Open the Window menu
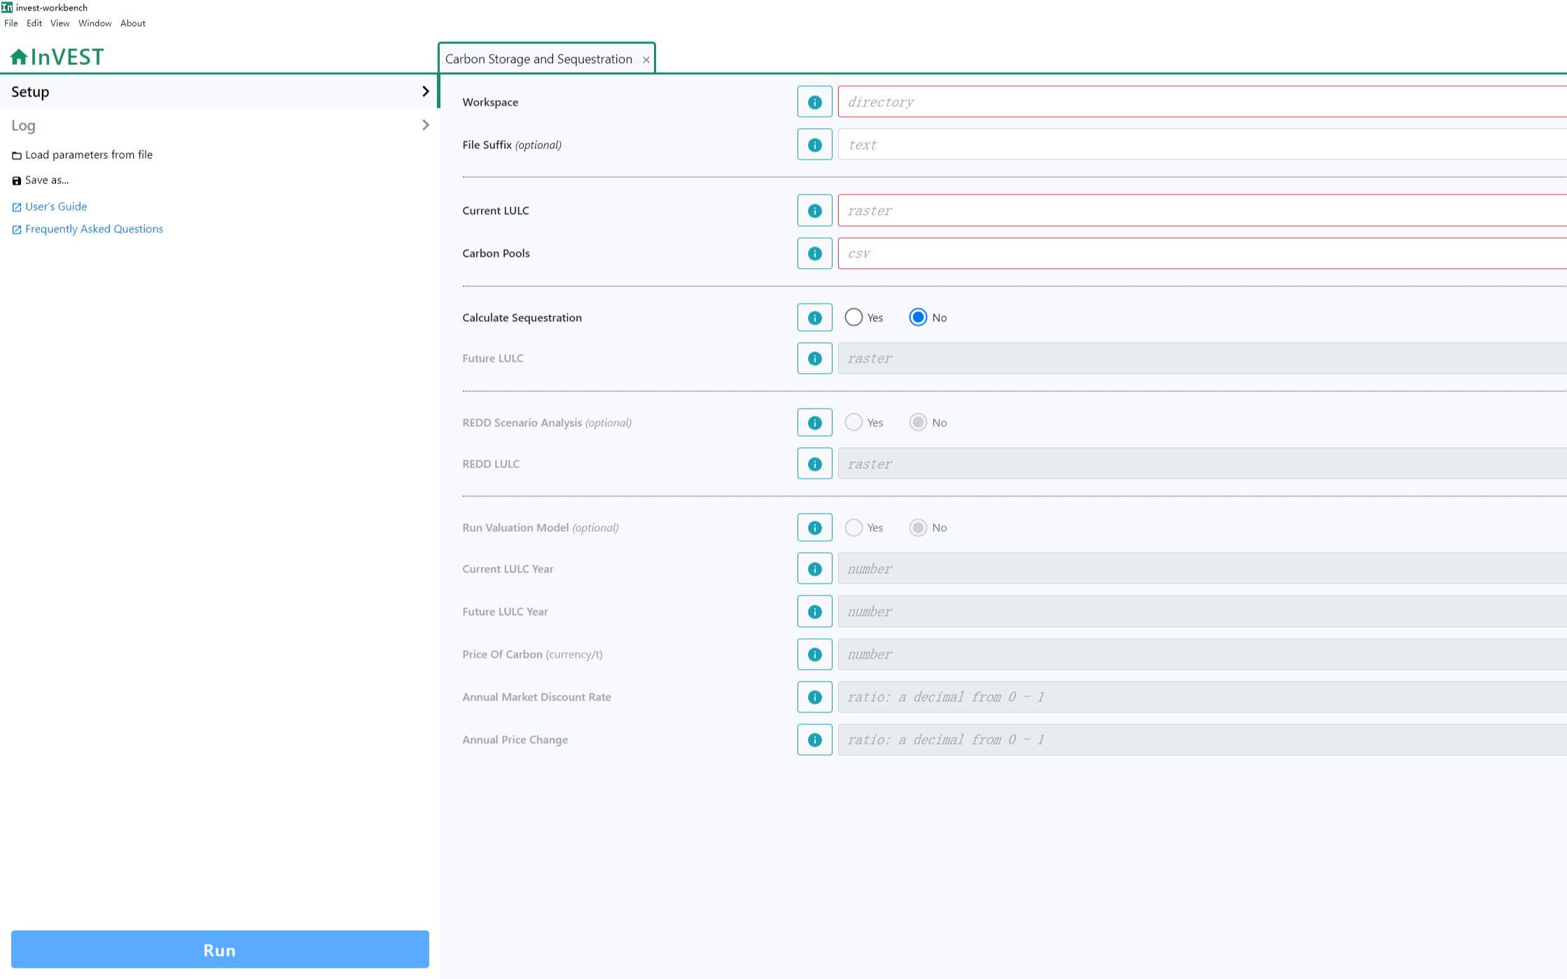This screenshot has width=1567, height=979. (x=95, y=23)
